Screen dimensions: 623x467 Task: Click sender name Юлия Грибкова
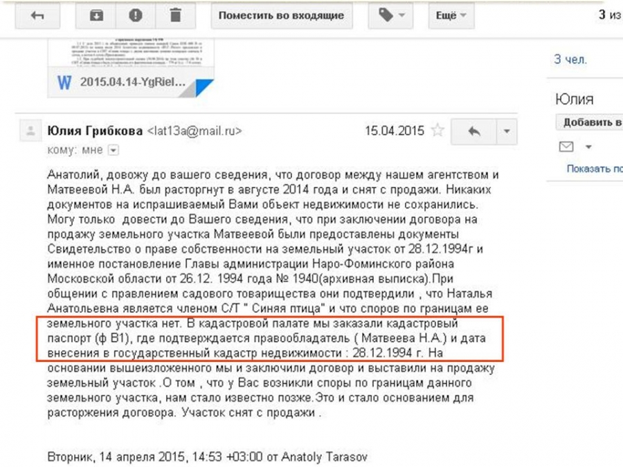[x=94, y=131]
